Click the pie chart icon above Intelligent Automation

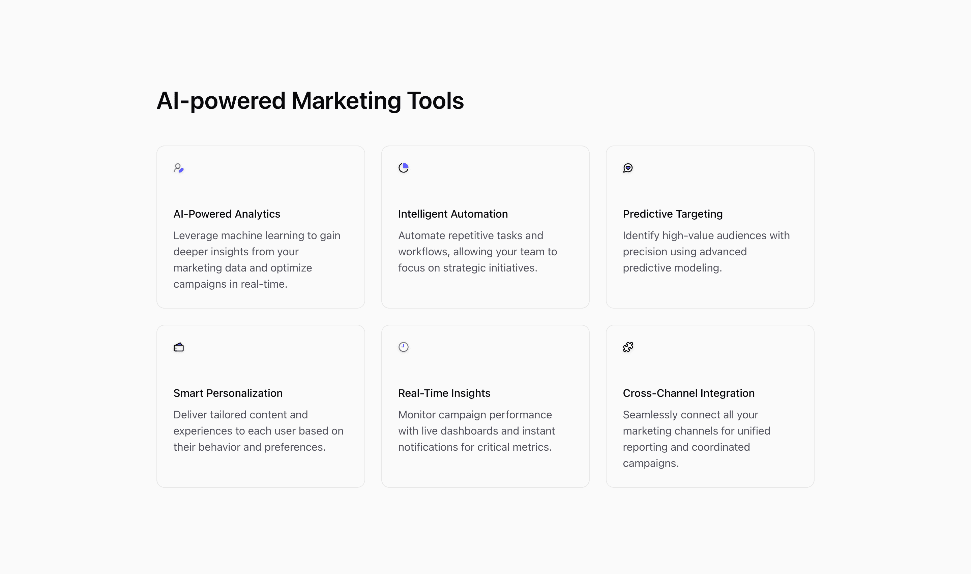[x=403, y=168]
